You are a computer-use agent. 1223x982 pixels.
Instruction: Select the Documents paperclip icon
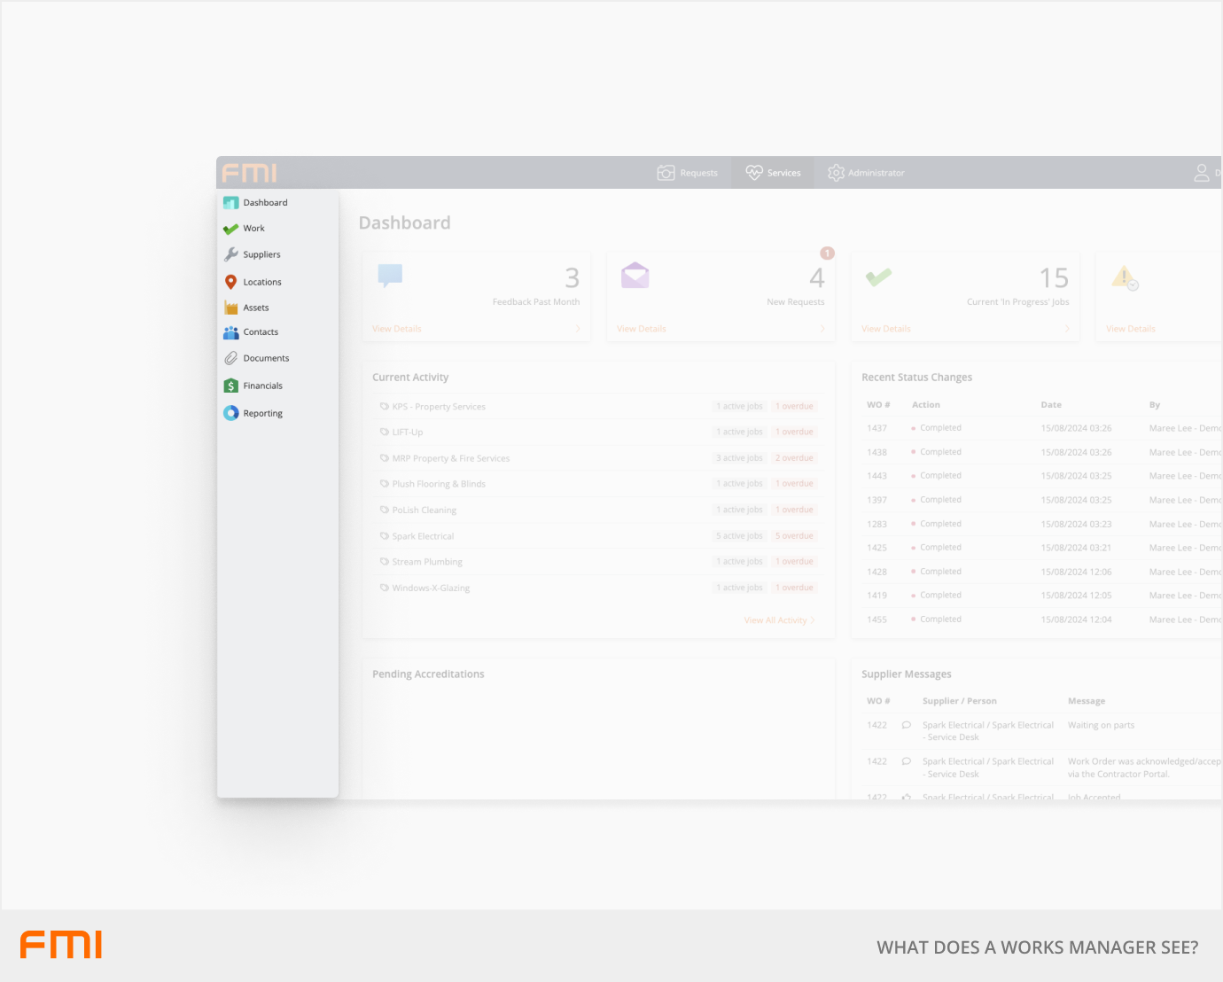point(230,358)
